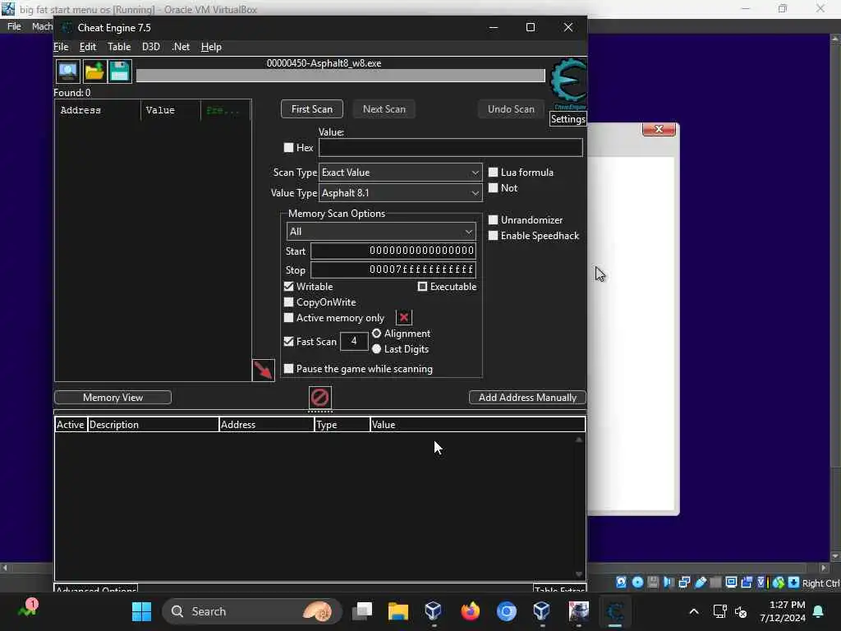Image resolution: width=841 pixels, height=631 pixels.
Task: Open the Table menu
Action: click(x=119, y=47)
